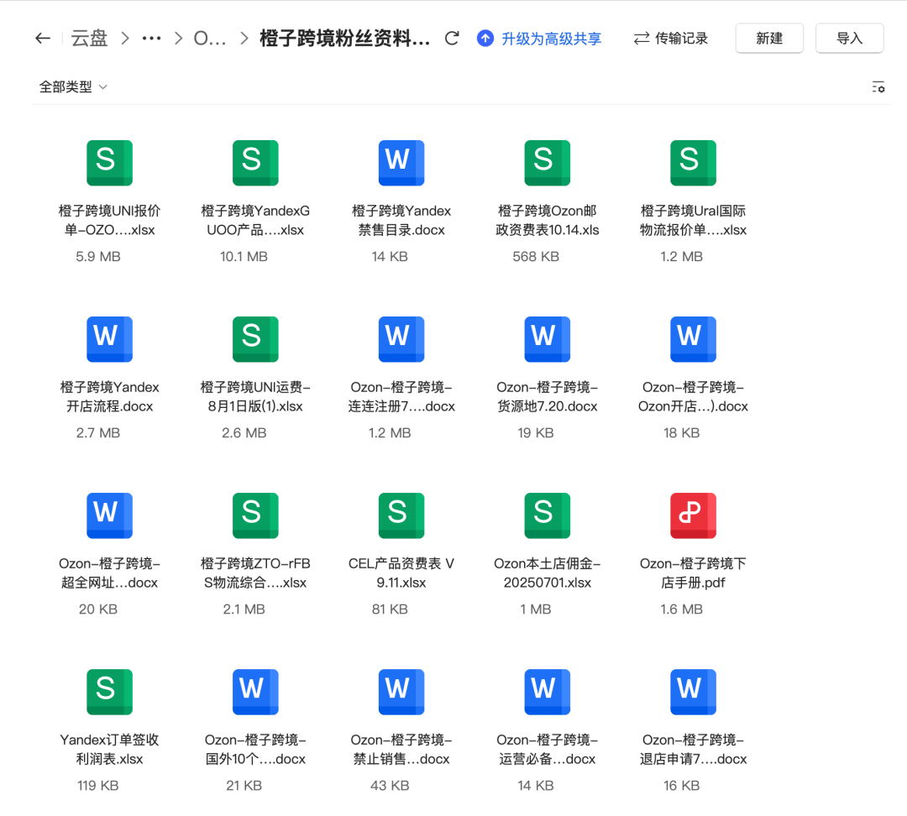Open 橙子跨境UNI运费-8月1日版(1).xlsx icon
The height and width of the screenshot is (816, 907).
click(255, 339)
